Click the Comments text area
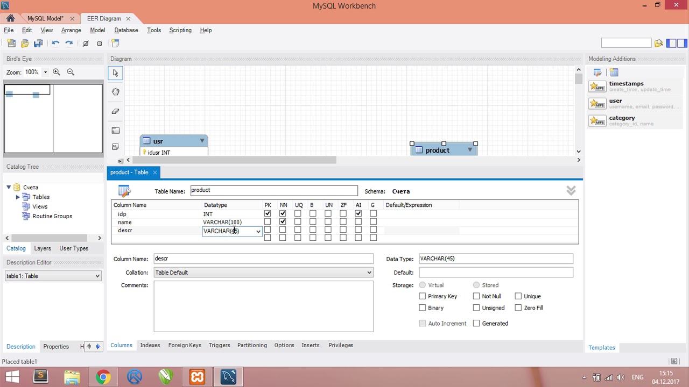 click(263, 306)
